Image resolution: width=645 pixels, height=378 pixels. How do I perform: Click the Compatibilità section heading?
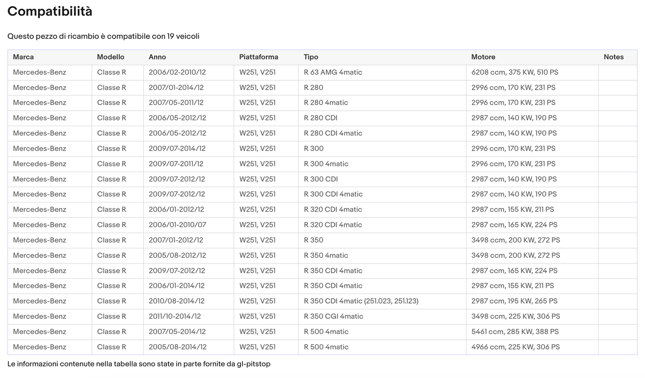[x=50, y=12]
